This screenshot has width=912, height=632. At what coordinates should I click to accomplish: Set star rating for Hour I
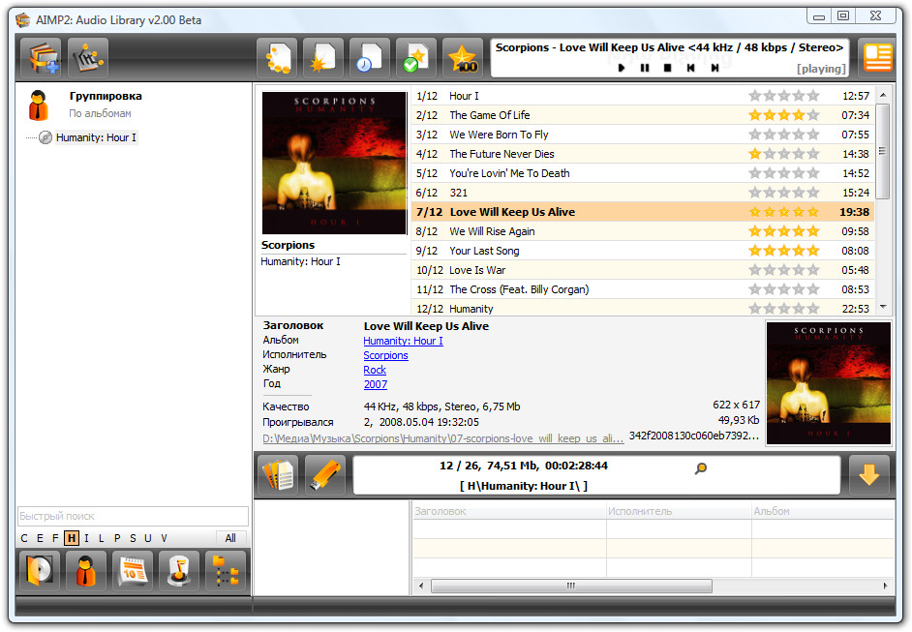click(783, 96)
